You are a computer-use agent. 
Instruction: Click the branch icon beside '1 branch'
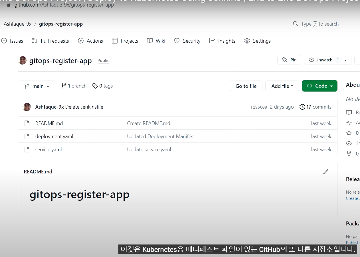(x=64, y=86)
